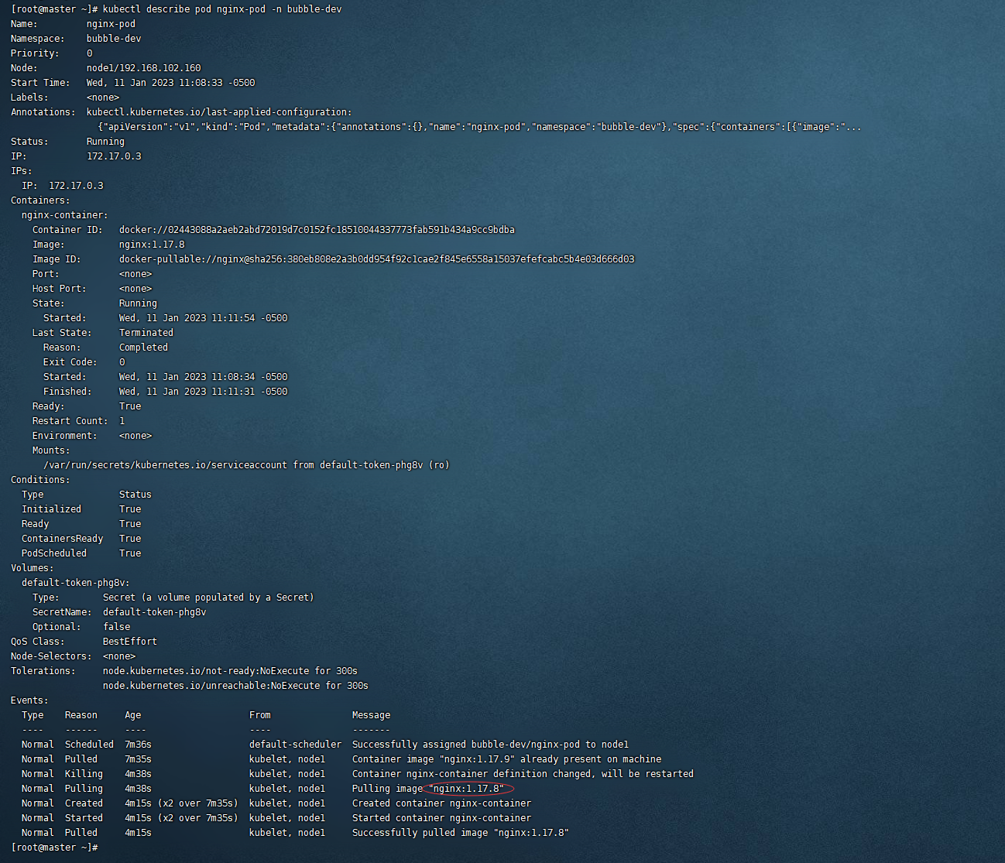Click the Host Port label
This screenshot has width=1005, height=863.
click(60, 289)
